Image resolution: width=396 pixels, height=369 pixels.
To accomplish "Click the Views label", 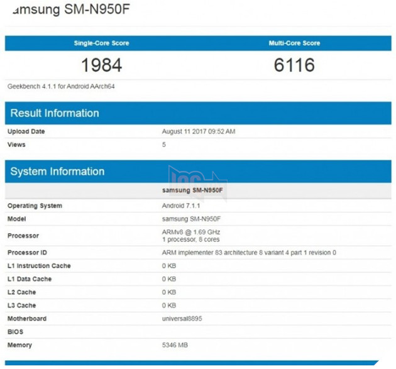I will tap(16, 145).
